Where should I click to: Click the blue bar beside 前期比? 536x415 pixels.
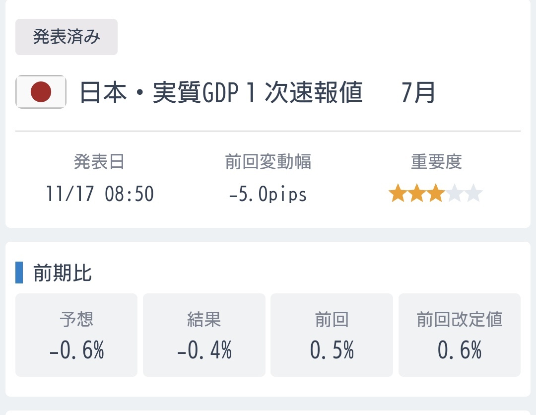click(19, 273)
